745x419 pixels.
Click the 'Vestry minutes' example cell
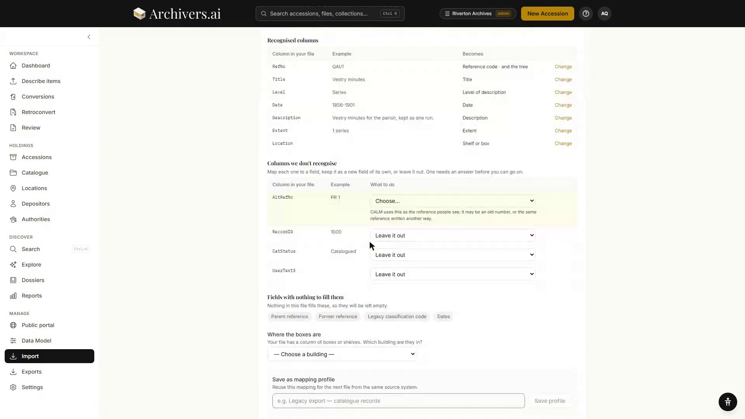(348, 80)
